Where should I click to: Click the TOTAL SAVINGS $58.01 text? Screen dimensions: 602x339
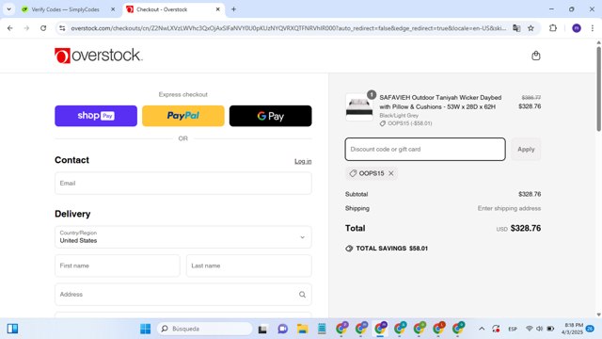391,249
